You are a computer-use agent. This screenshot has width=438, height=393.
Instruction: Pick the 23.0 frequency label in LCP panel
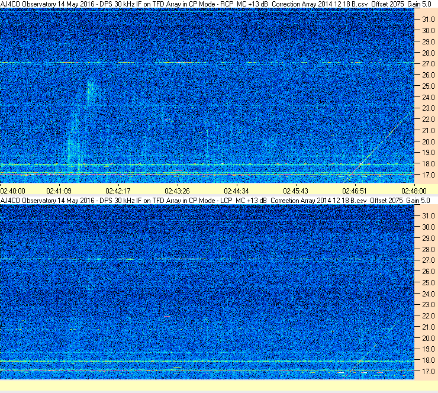coord(428,305)
